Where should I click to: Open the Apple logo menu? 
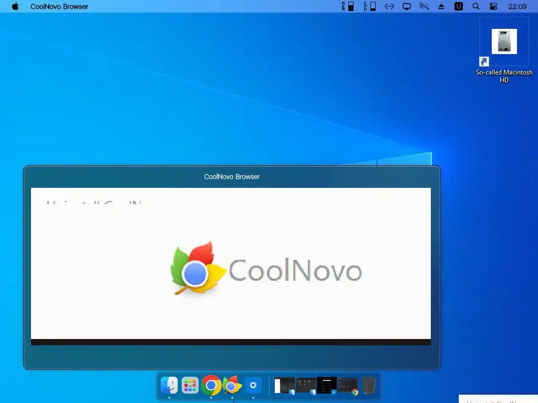pos(15,6)
